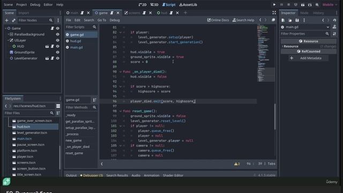Toggle visibility of GroundSprite node
The width and height of the screenshot is (343, 193).
point(57,53)
